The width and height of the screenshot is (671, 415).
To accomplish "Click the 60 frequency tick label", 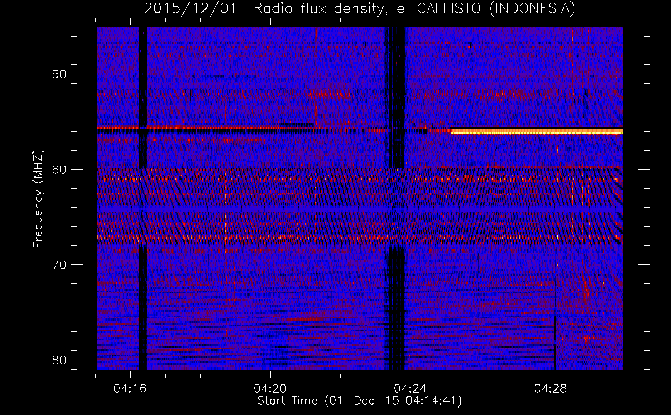I will [x=60, y=169].
